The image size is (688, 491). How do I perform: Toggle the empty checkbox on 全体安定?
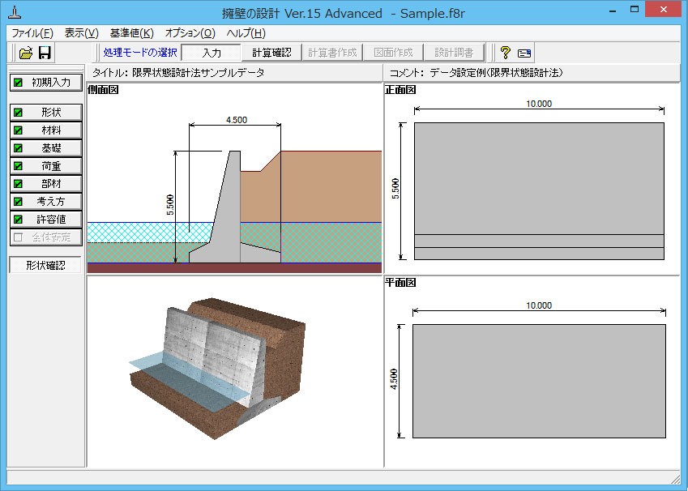coord(18,237)
